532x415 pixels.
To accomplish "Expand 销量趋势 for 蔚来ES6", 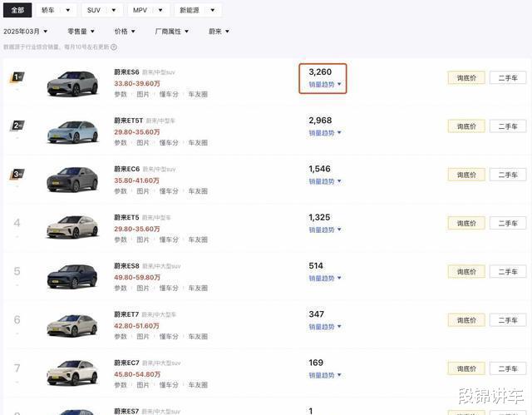I will coord(325,84).
